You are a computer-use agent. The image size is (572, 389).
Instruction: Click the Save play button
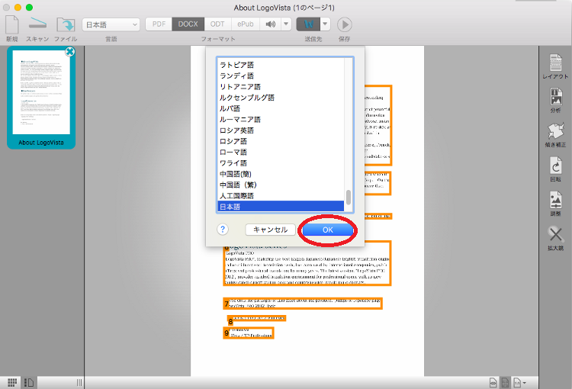tap(345, 24)
